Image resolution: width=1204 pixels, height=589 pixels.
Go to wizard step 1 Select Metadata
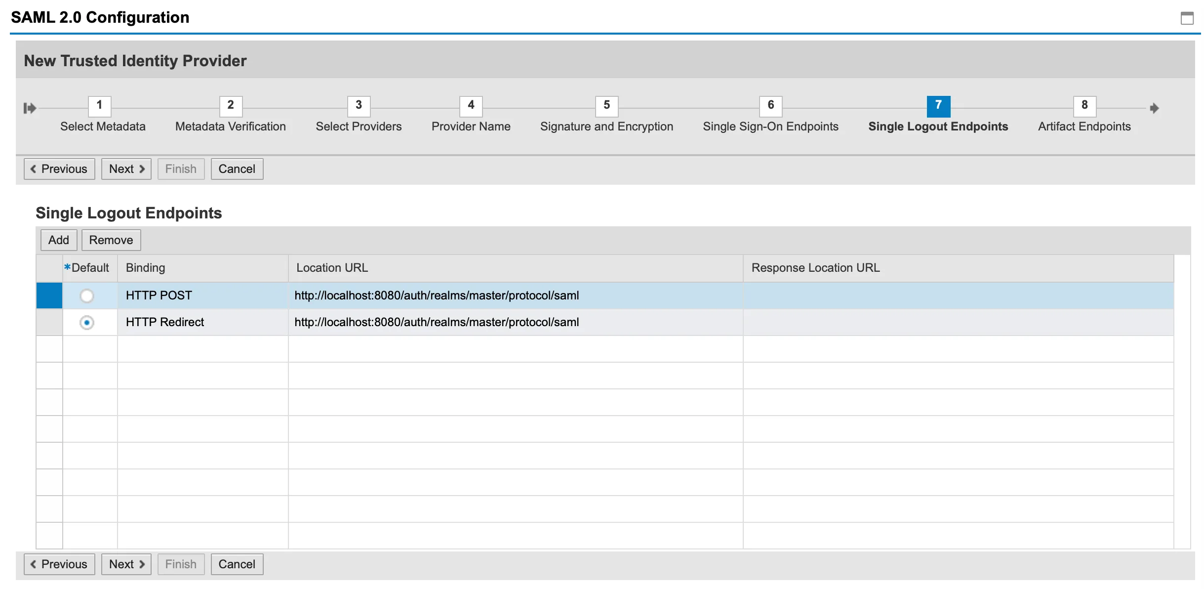(99, 106)
